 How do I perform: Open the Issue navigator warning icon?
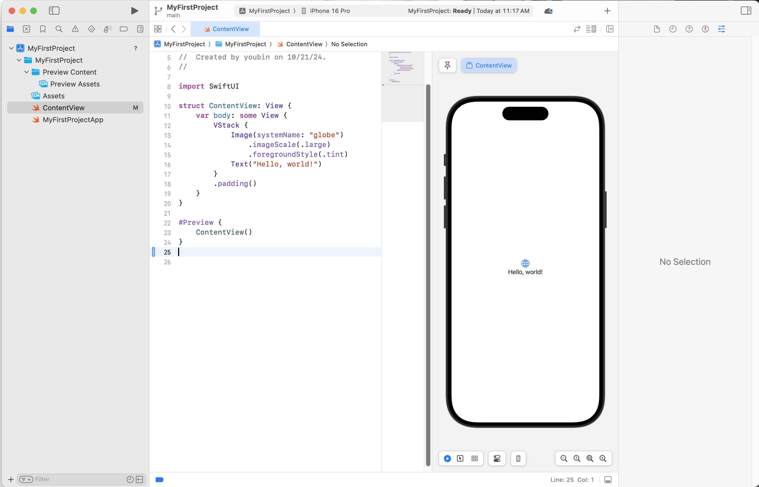75,29
